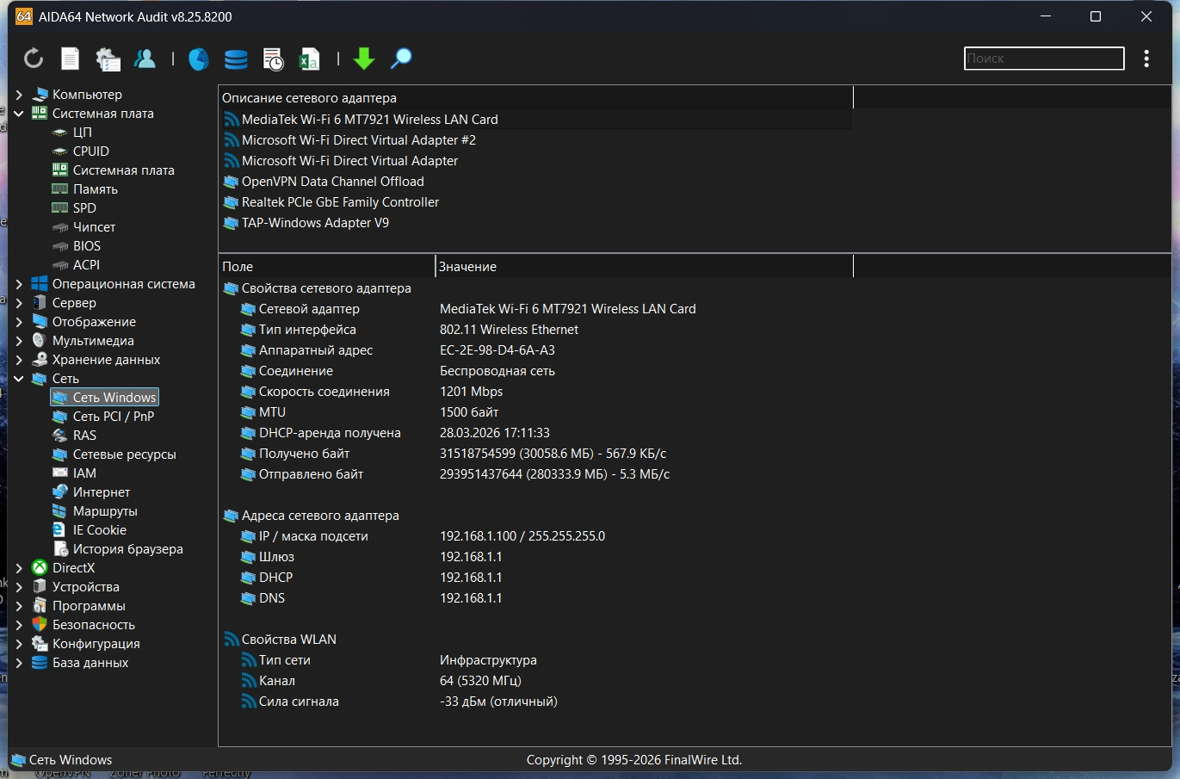Open the BIOS tree item
This screenshot has width=1180, height=779.
[86, 246]
